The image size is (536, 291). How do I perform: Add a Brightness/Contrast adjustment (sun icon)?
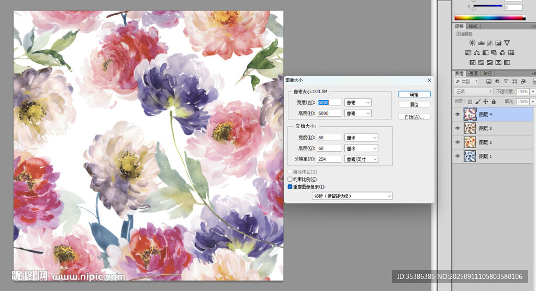tap(473, 43)
